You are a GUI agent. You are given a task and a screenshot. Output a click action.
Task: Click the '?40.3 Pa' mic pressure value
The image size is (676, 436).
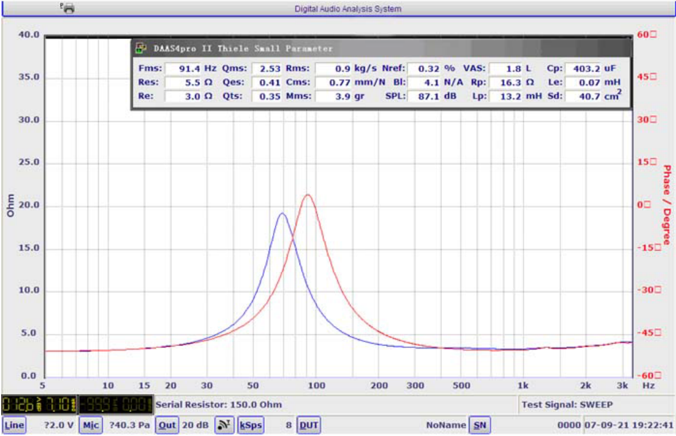tap(129, 425)
